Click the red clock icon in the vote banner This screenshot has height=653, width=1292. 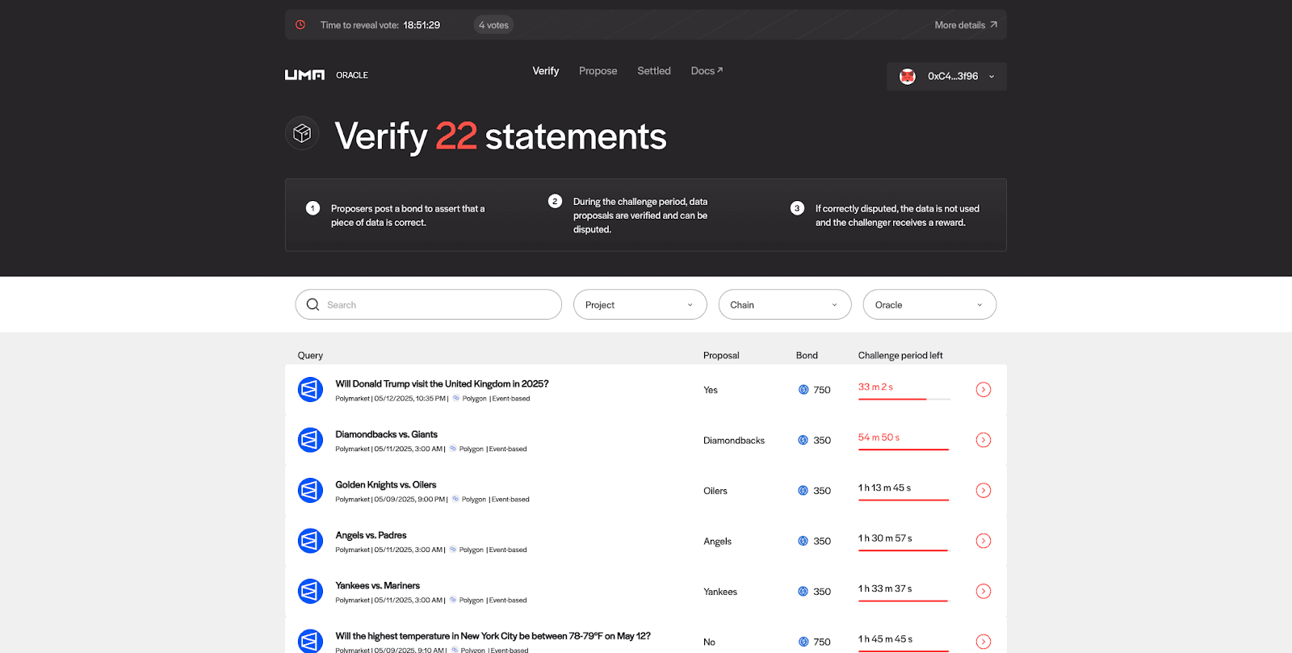[300, 25]
